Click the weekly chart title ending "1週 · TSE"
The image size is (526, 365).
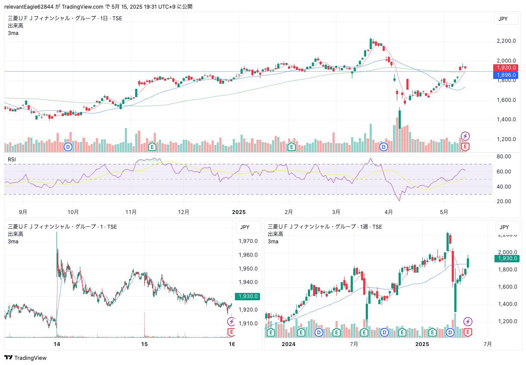325,227
